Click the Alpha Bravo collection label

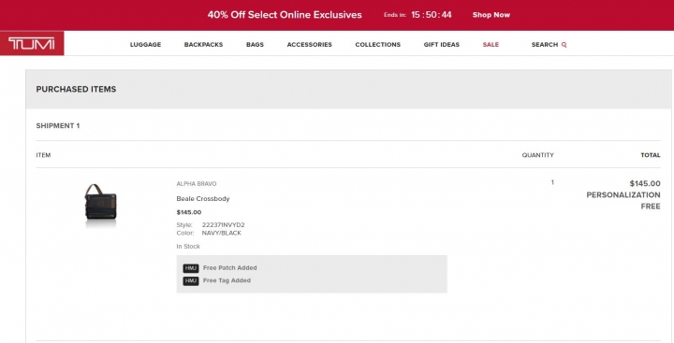coord(197,184)
